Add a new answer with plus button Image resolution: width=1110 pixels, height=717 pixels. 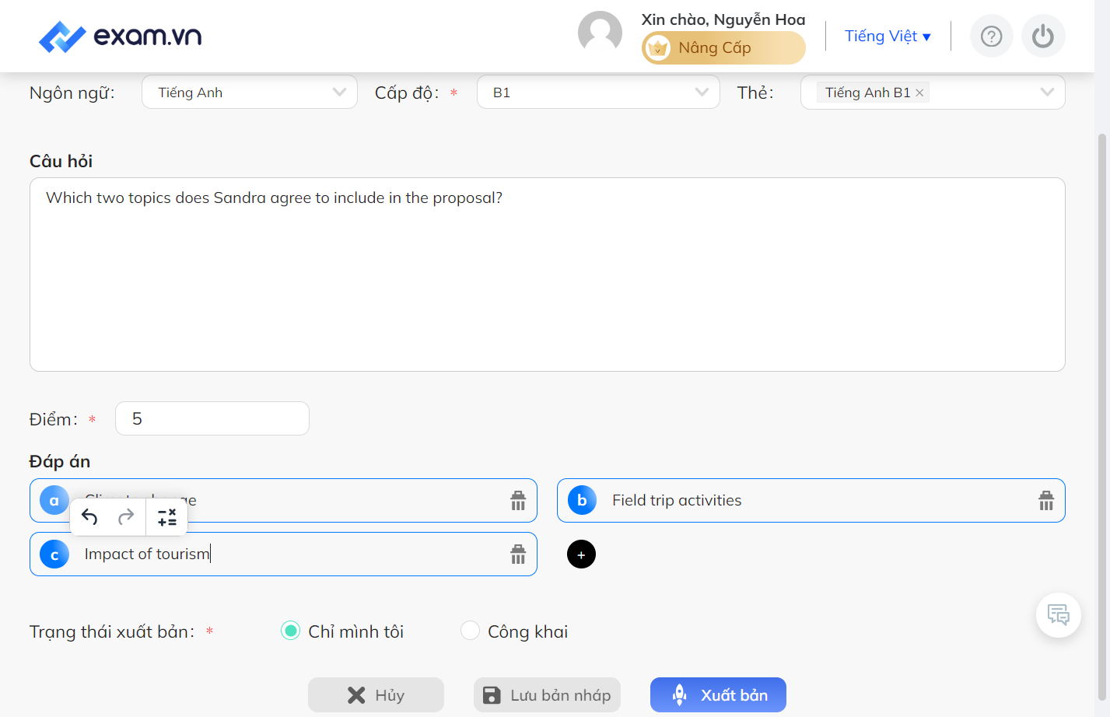tap(581, 554)
